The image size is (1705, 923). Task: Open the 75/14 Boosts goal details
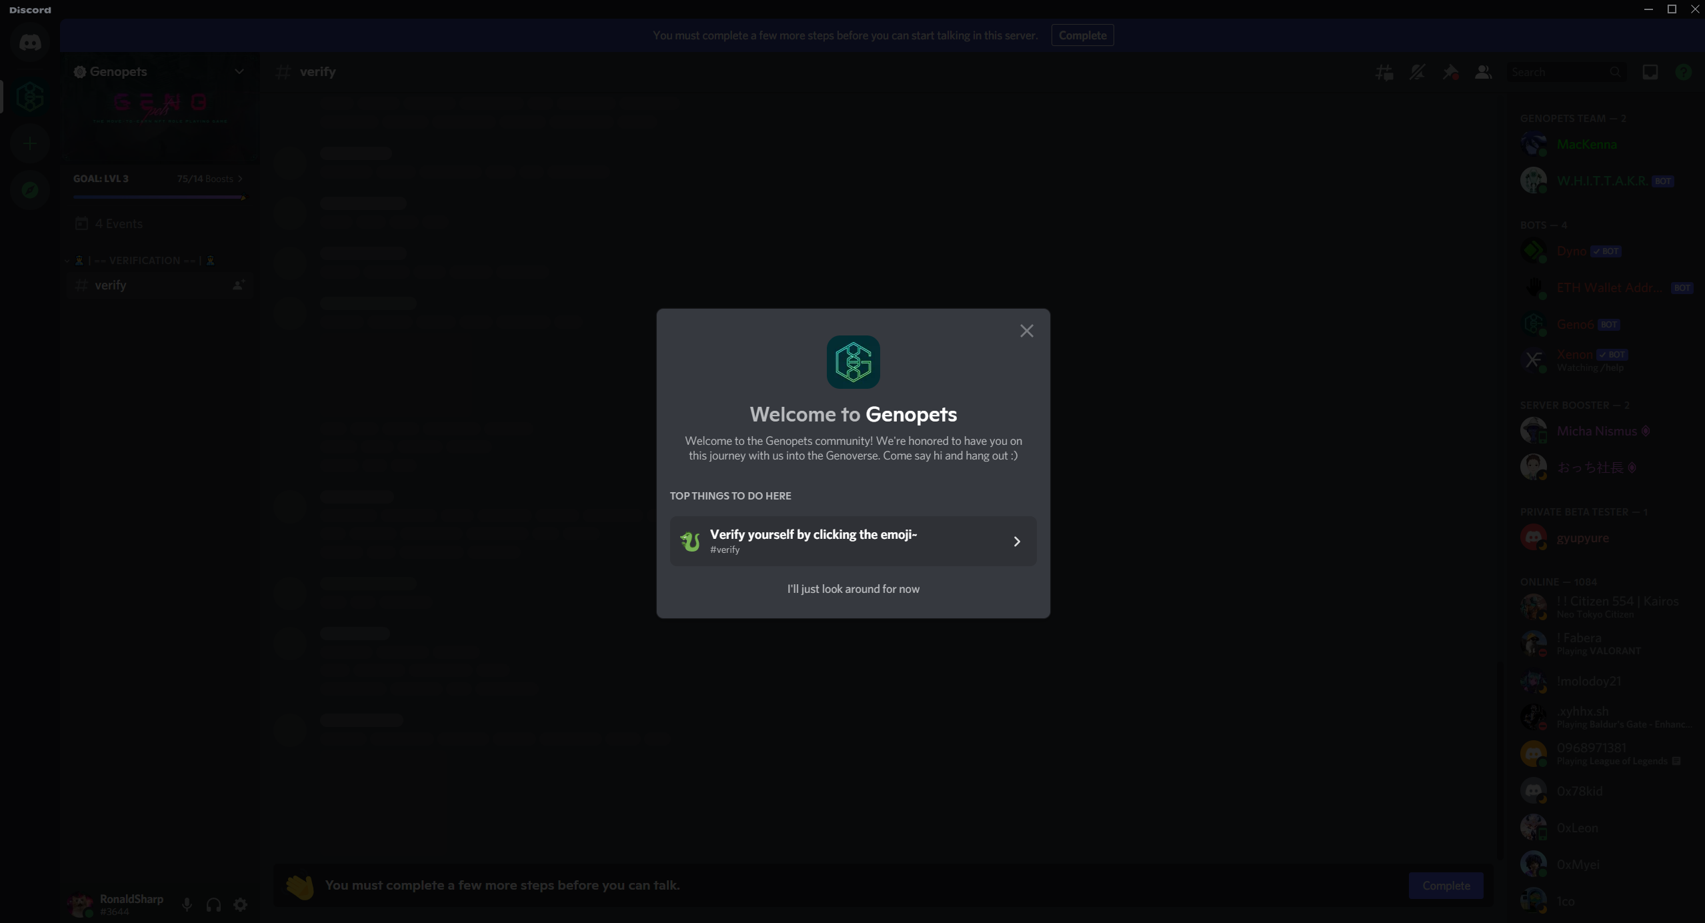[210, 179]
